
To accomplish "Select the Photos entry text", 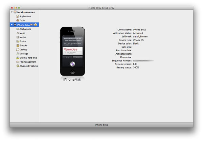I will 23,41.
